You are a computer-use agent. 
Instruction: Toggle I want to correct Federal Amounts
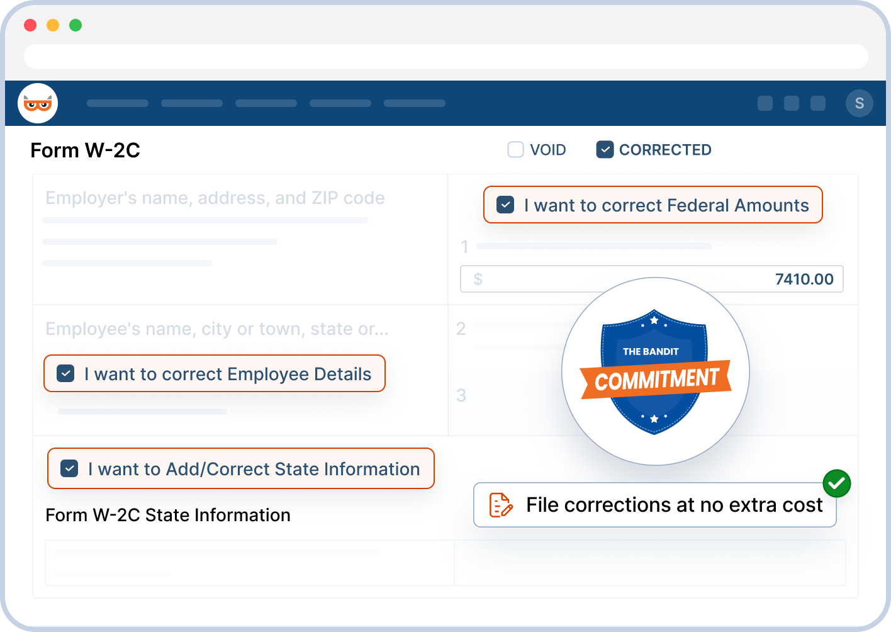(x=505, y=205)
